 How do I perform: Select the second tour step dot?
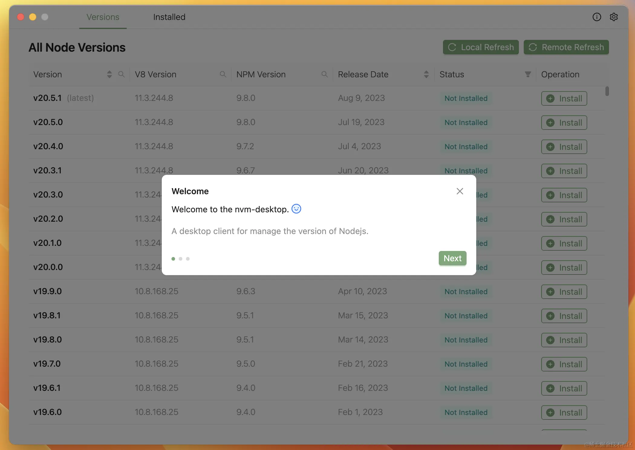tap(181, 259)
